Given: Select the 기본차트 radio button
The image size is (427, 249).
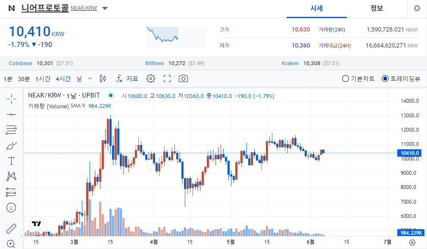Looking at the screenshot, I should (x=345, y=79).
